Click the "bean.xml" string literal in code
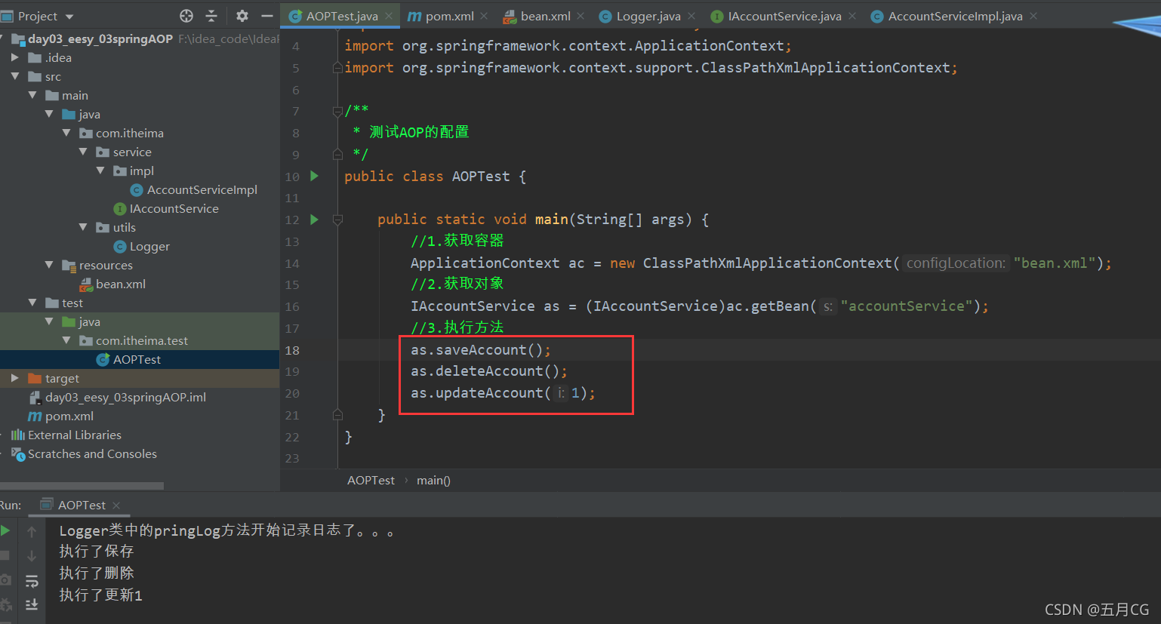The width and height of the screenshot is (1161, 624). [1055, 263]
